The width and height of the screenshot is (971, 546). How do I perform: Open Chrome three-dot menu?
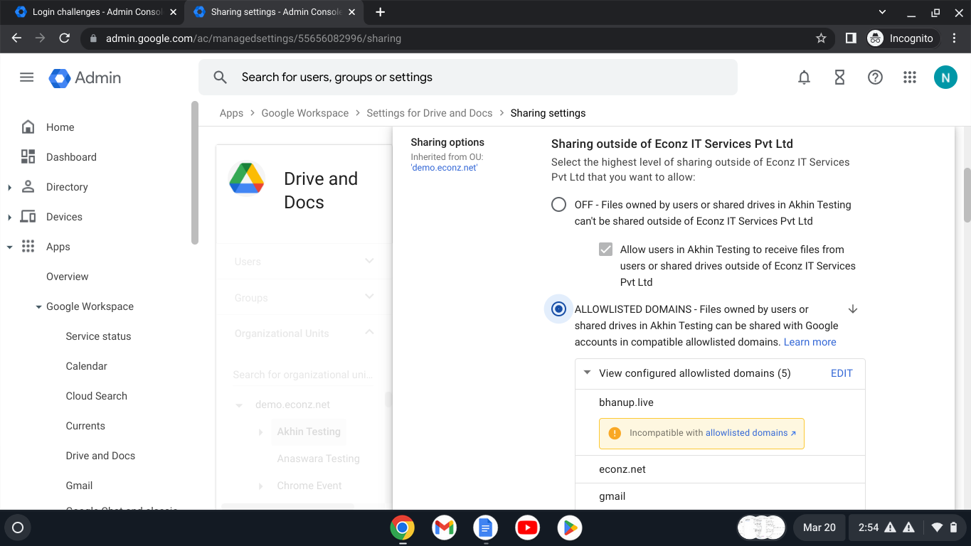pos(955,38)
